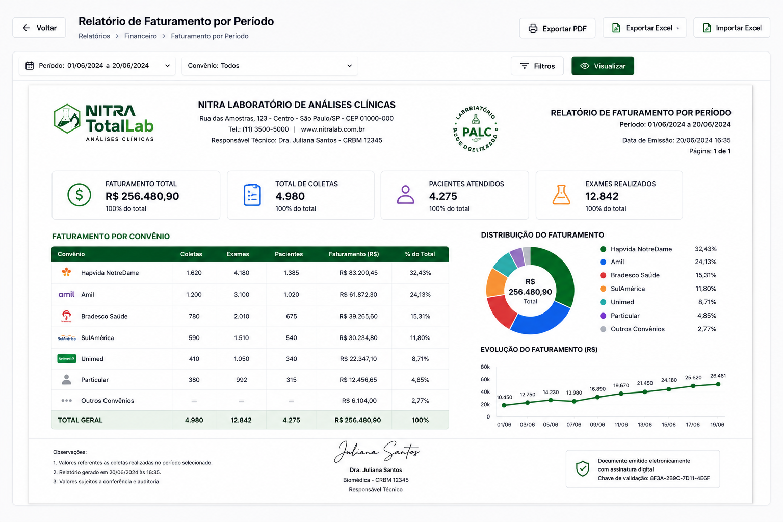Click the Faturamento (R$) column header
The width and height of the screenshot is (783, 522).
pos(354,254)
